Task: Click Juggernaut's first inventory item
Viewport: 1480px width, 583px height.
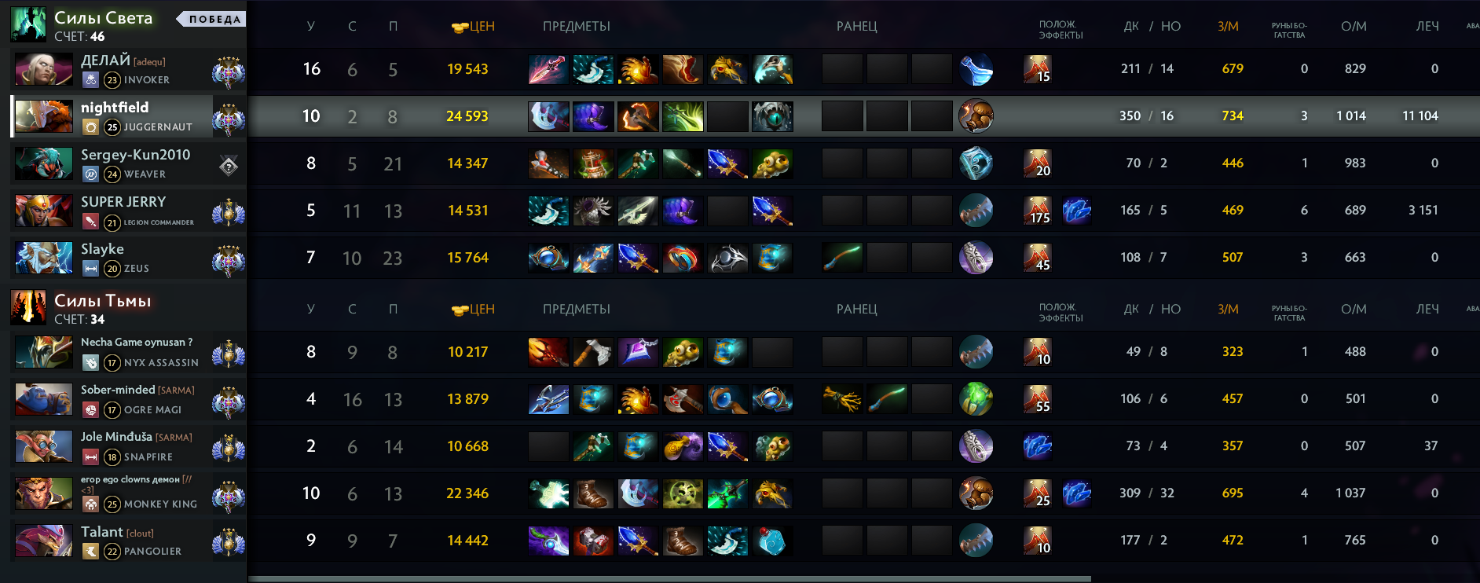Action: pyautogui.click(x=548, y=116)
